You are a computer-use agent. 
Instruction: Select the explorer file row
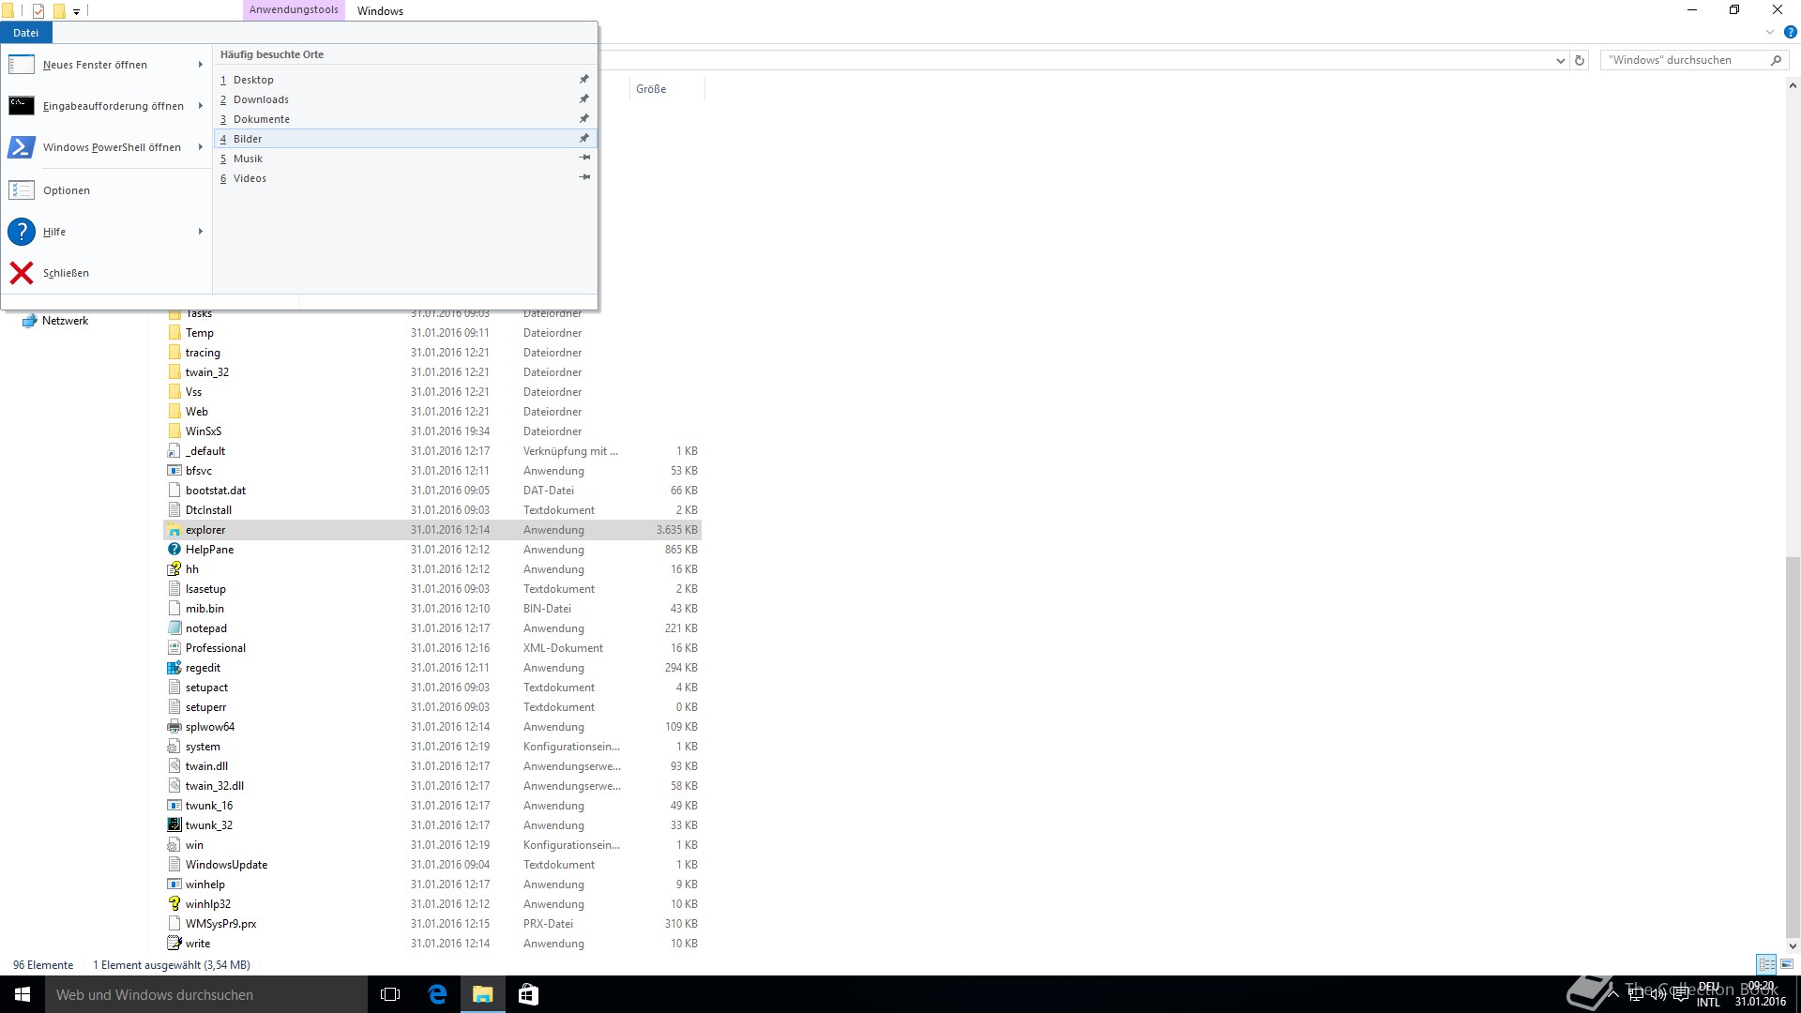(432, 530)
